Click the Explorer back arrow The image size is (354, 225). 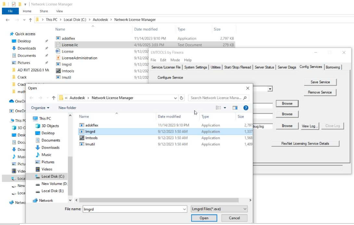(8, 20)
